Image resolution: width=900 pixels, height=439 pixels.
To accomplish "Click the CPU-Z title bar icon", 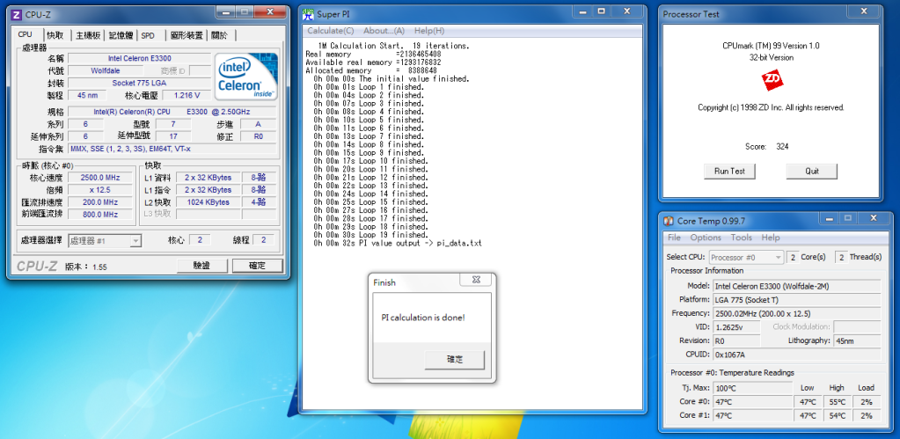I will point(18,14).
